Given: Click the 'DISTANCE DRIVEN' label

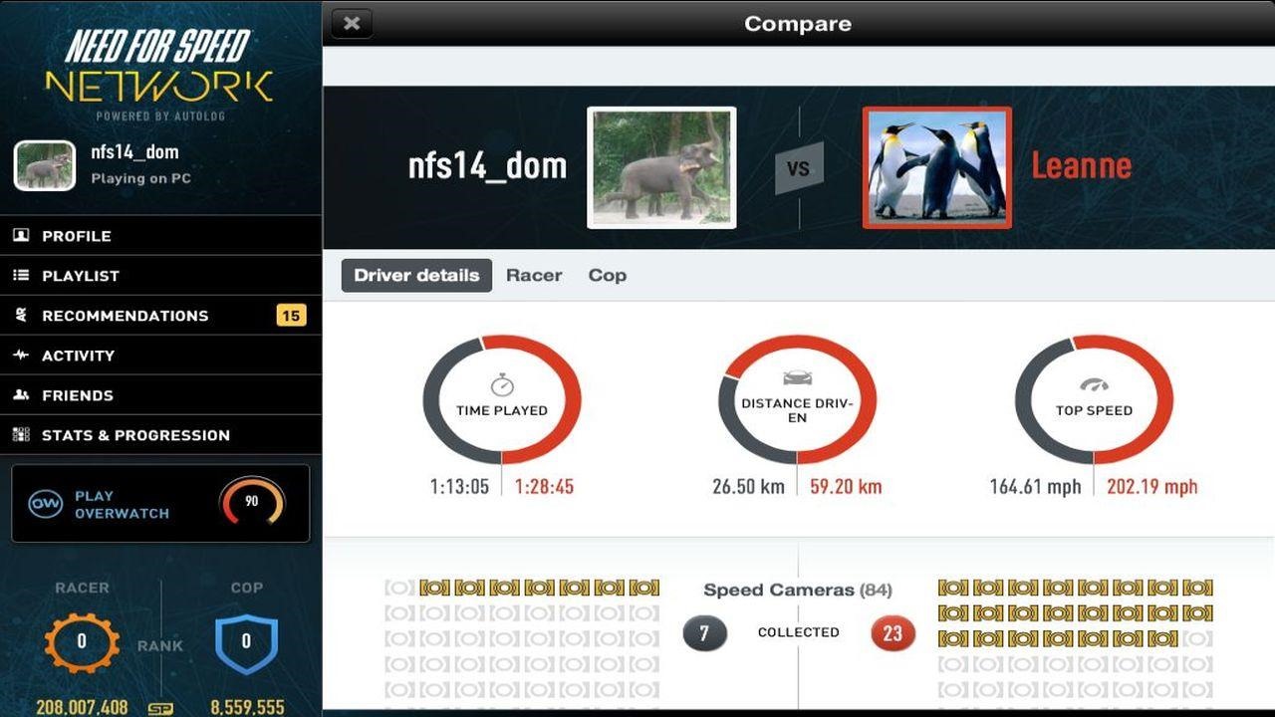Looking at the screenshot, I should point(798,410).
